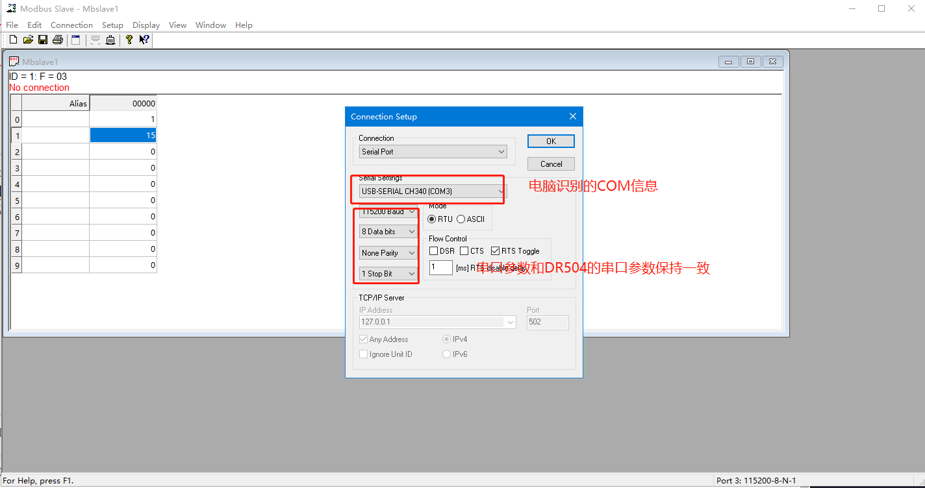The image size is (925, 488).
Task: Click the RTS disable delay input field
Action: coord(440,267)
